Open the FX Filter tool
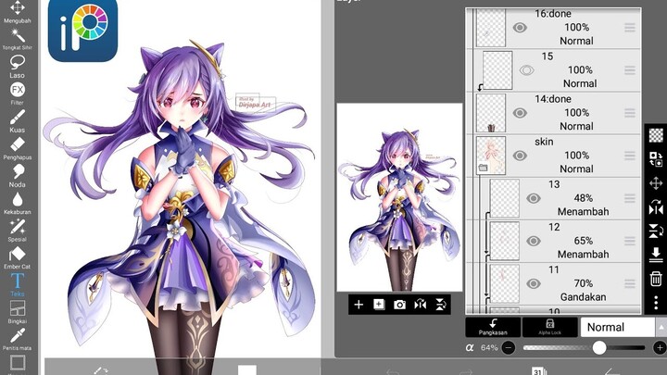Viewport: 667px width, 375px height. (17, 94)
